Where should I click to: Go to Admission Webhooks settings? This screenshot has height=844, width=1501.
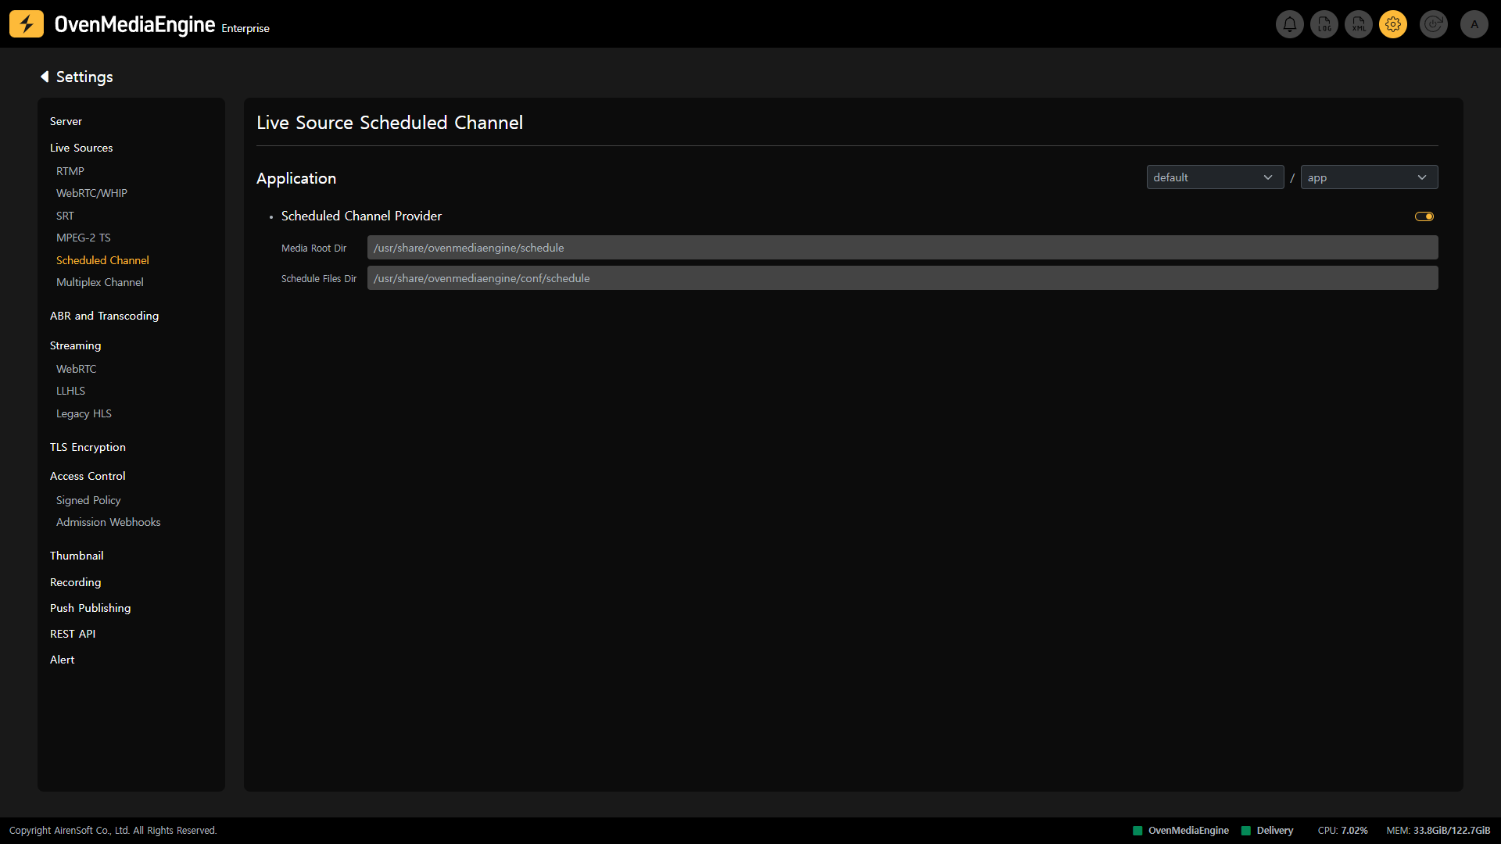point(108,522)
